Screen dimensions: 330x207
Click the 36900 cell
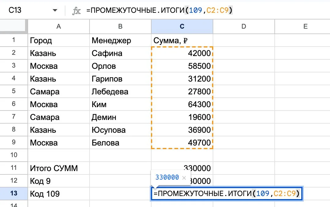click(182, 130)
